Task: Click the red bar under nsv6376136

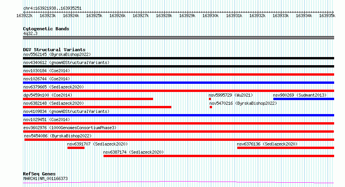Action: pos(286,148)
